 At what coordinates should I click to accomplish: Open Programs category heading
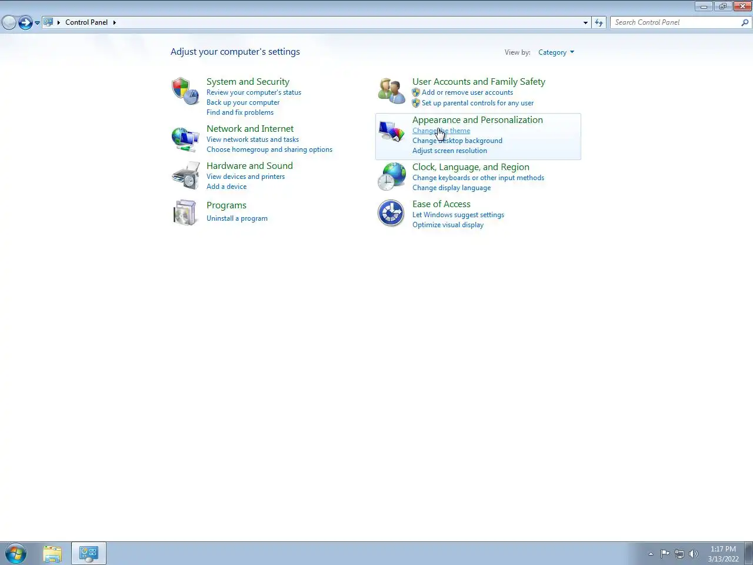pos(226,205)
